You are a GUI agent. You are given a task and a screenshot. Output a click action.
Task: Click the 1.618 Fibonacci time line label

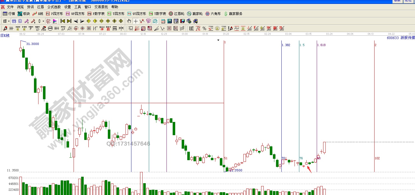(x=321, y=45)
